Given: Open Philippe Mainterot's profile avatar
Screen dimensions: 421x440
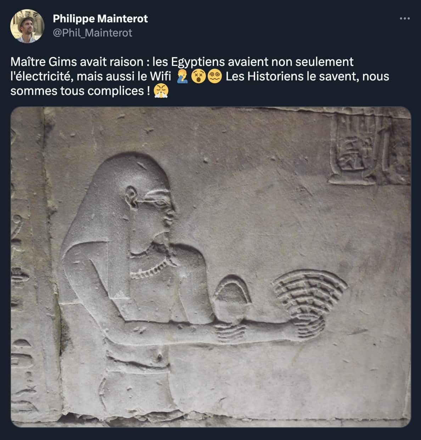Looking at the screenshot, I should (x=27, y=26).
